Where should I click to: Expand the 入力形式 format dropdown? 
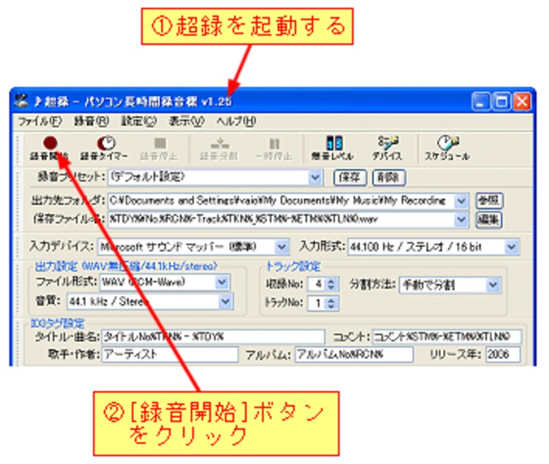tap(511, 247)
